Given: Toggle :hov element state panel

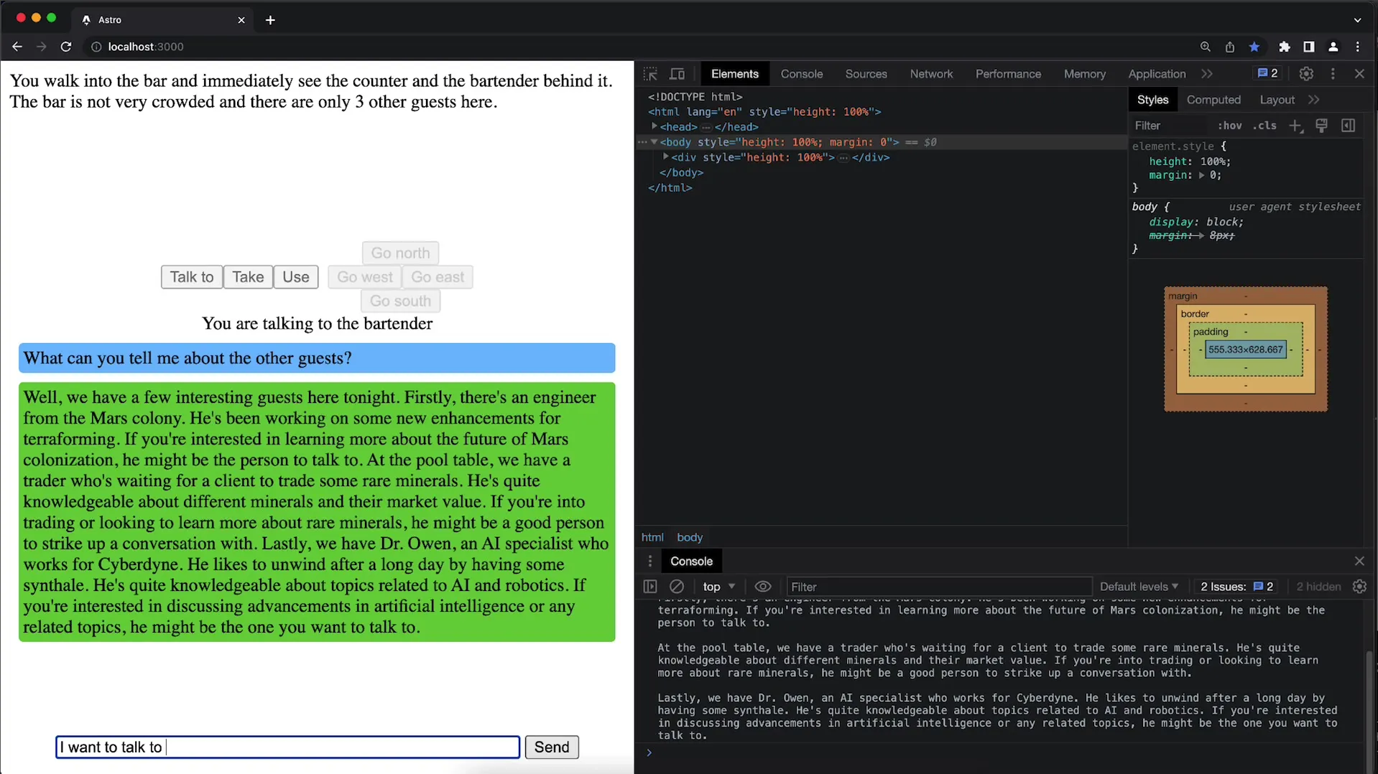Looking at the screenshot, I should click(1229, 126).
